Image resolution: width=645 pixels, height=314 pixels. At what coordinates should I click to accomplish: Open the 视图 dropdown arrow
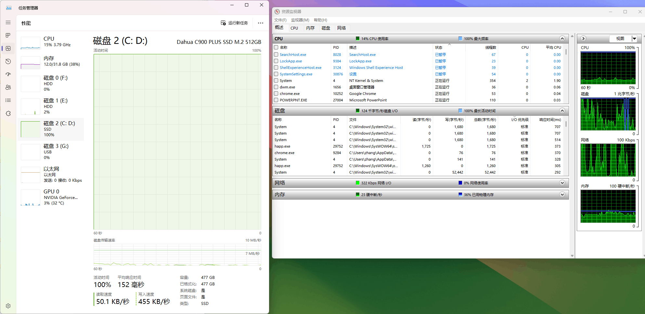[634, 39]
